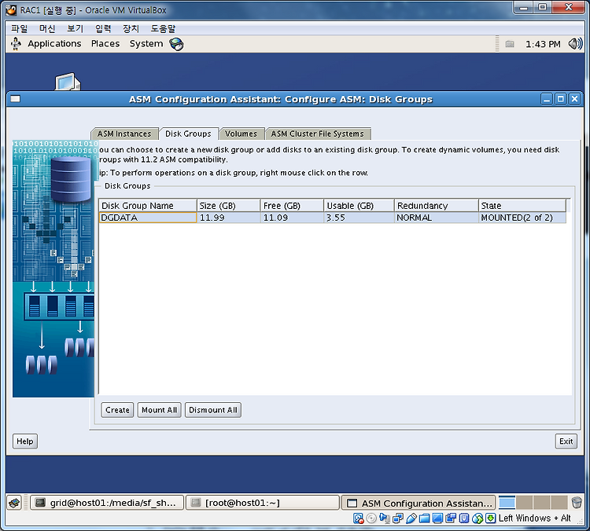
Task: Switch to the fourth workspace
Action: click(559, 503)
